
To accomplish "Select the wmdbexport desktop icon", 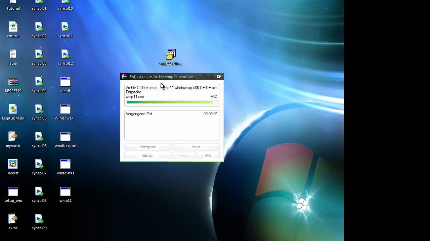I will [x=66, y=139].
